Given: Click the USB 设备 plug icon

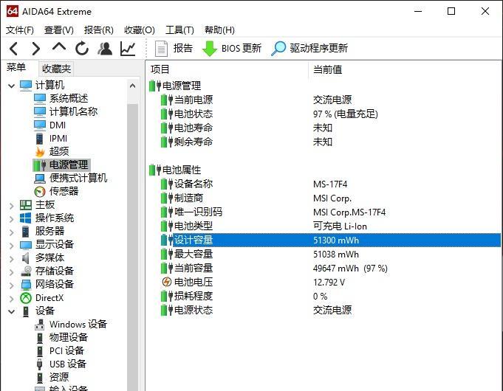Looking at the screenshot, I should pos(39,364).
